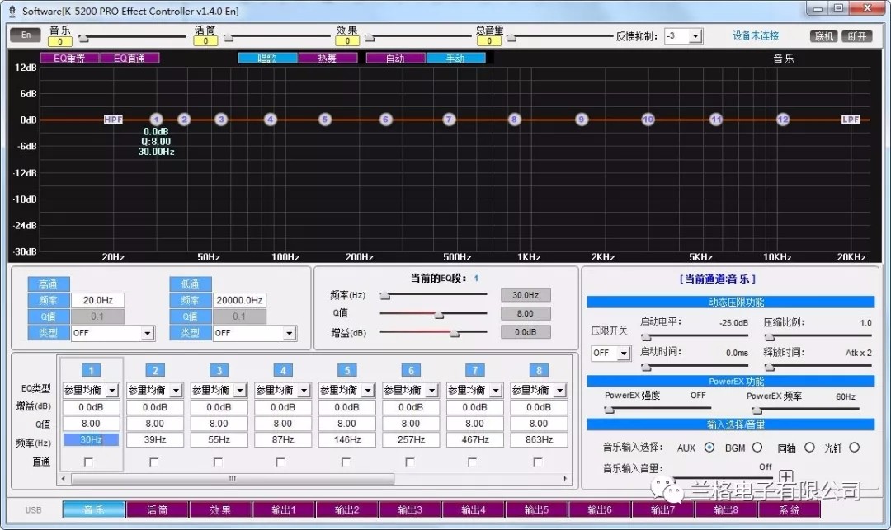Enable the 直通 bypass checkbox for band 1
The height and width of the screenshot is (530, 891).
click(89, 462)
